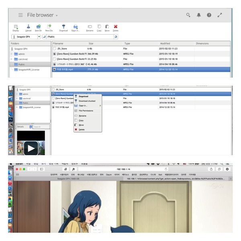The height and width of the screenshot is (241, 241).
Task: Open the toolbar's Open in... dropdown
Action: coord(76,28)
